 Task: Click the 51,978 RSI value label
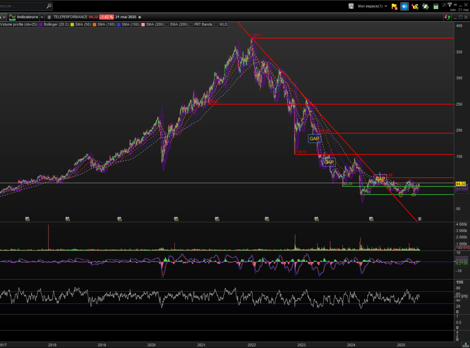click(462, 297)
